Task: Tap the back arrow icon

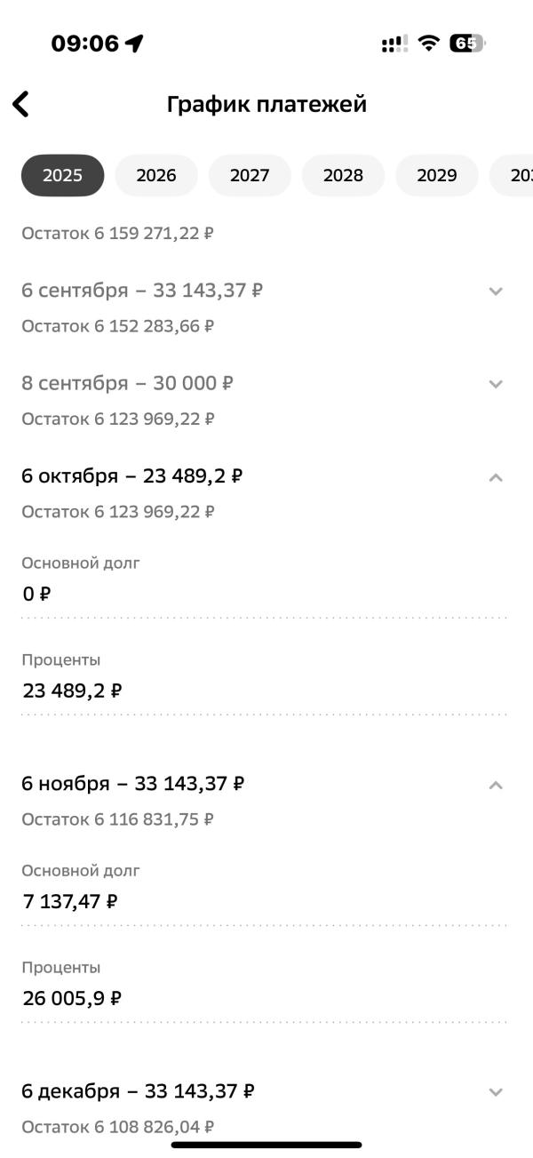Action: pyautogui.click(x=20, y=104)
